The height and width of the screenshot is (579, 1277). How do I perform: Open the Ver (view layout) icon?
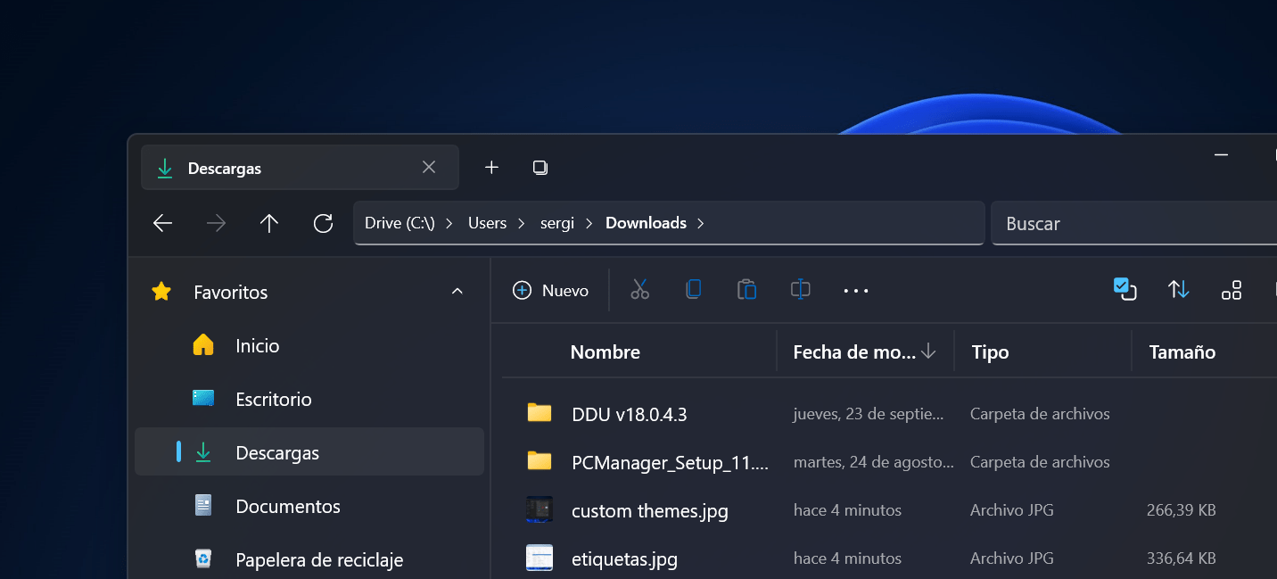pyautogui.click(x=1232, y=290)
